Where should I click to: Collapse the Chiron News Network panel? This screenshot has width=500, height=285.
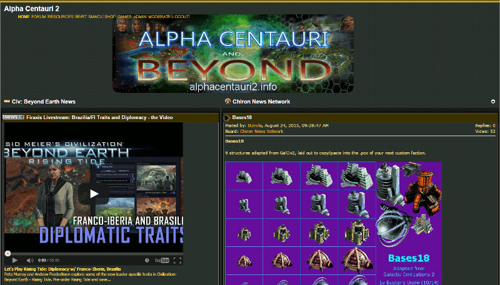(492, 101)
